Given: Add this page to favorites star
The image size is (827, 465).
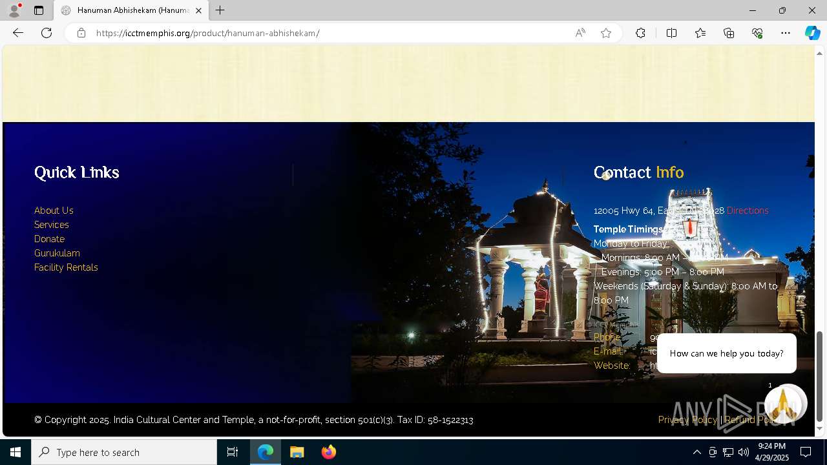Looking at the screenshot, I should point(606,33).
